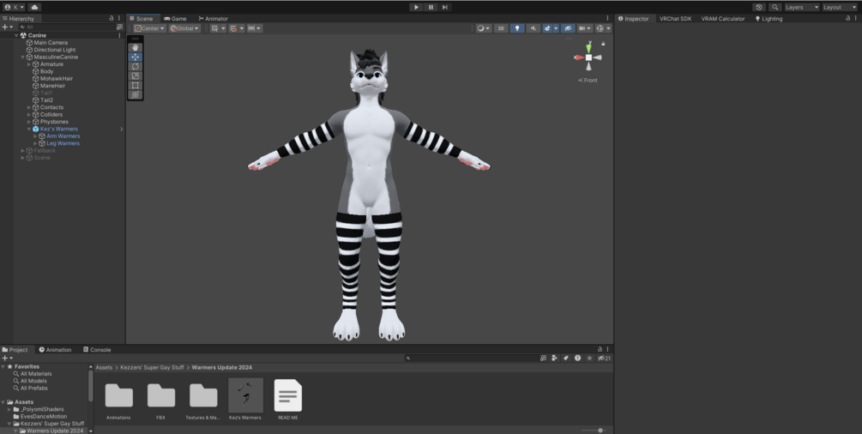Open the undo history icon
This screenshot has width=862, height=434.
pos(759,7)
